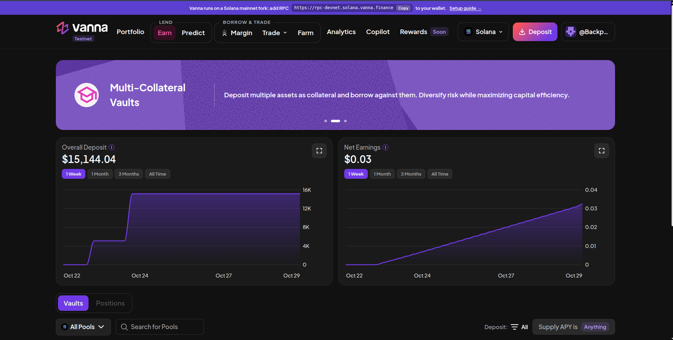Open the @Backp... wallet menu

[588, 32]
